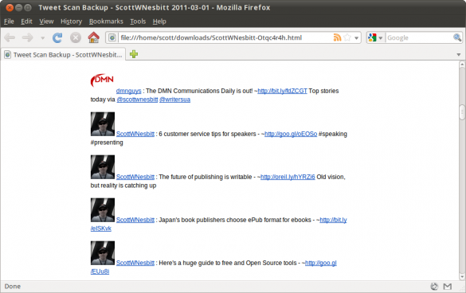Screen dimensions: 466x293
Task: Click avatar beside Japan's book publishers tweet
Action: click(103, 210)
